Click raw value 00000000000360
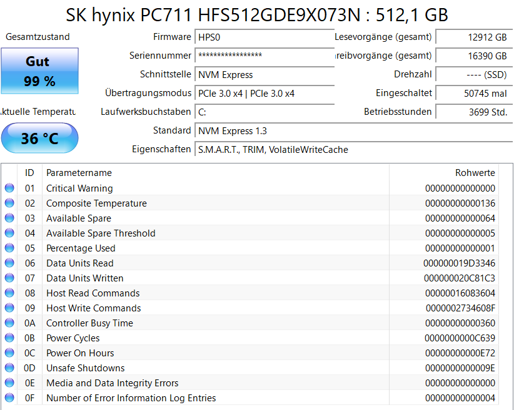This screenshot has height=410, width=514. (460, 323)
